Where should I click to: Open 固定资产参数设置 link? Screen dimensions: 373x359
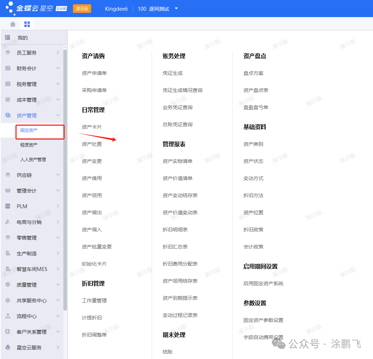coord(263,320)
